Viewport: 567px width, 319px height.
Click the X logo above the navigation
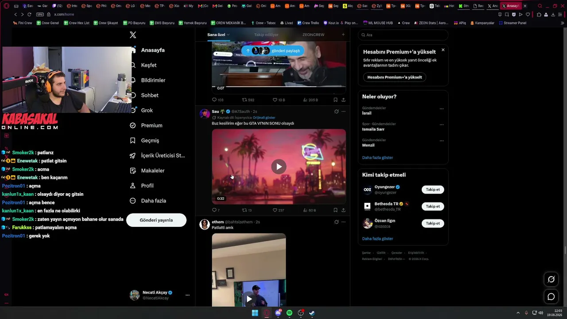[133, 35]
